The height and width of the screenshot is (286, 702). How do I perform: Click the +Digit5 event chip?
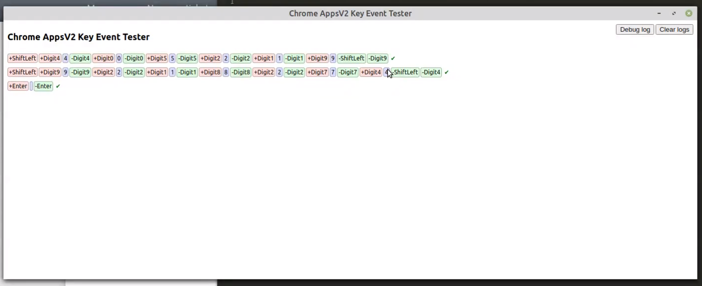[x=157, y=58]
